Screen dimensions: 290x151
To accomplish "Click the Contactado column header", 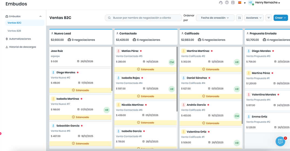I will [x=146, y=37].
